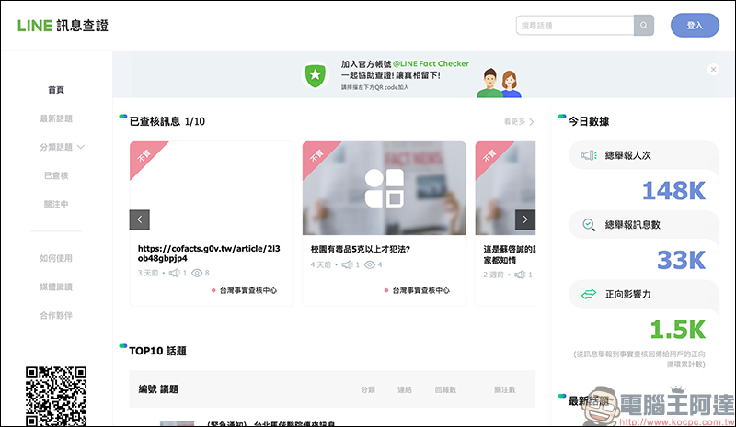Viewport: 736px width, 427px height.
Task: Open the 校園有毒品5克以上才犯法 card thumbnail
Action: point(384,188)
